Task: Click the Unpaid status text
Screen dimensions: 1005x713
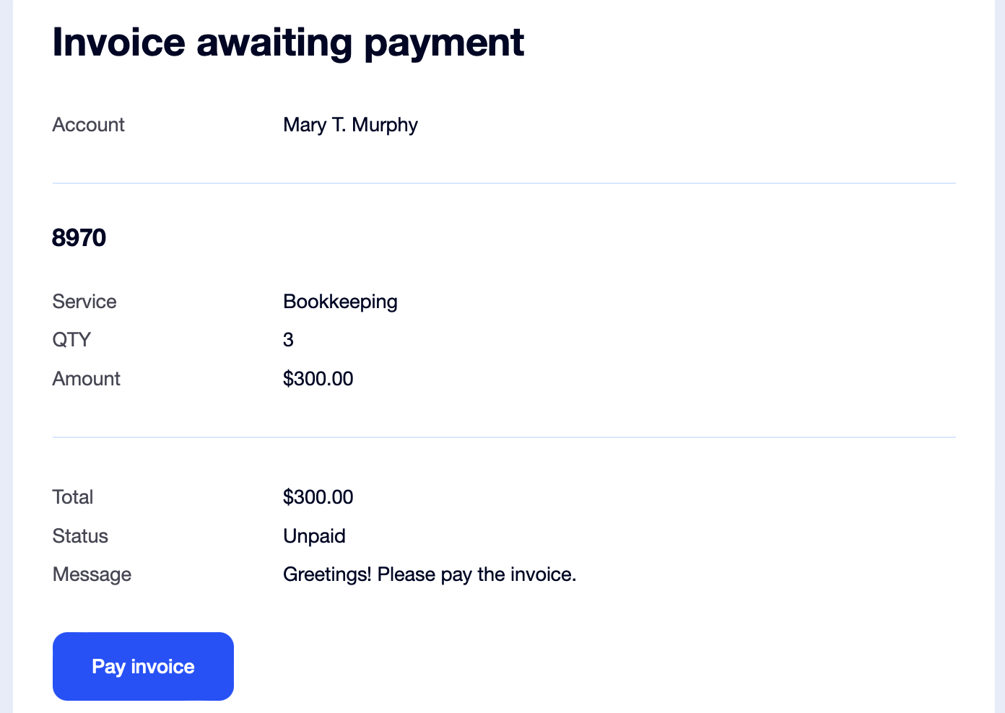Action: (x=314, y=536)
